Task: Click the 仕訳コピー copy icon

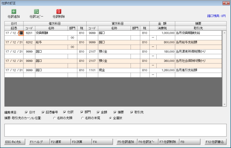Action: pos(37,12)
